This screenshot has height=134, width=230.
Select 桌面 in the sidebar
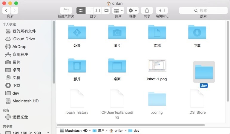[x=26, y=70]
